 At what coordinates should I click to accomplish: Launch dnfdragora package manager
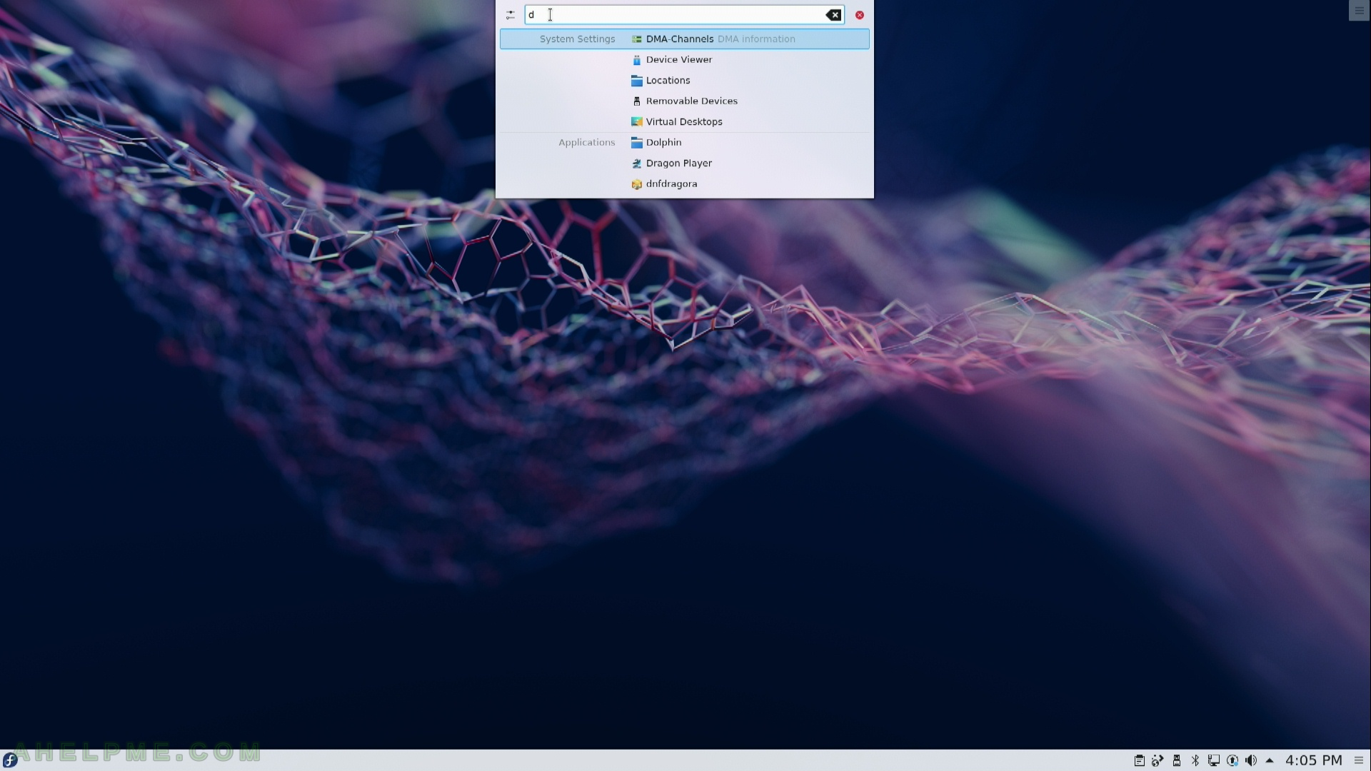(x=684, y=184)
